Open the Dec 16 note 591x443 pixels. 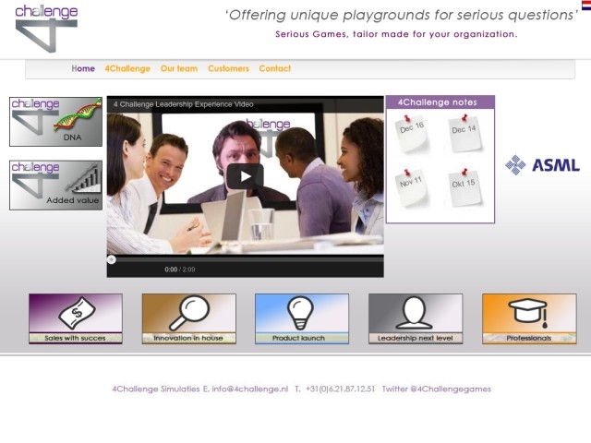point(412,133)
